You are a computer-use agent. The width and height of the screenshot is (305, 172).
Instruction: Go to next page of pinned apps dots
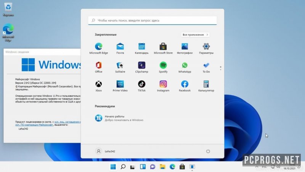click(x=220, y=69)
